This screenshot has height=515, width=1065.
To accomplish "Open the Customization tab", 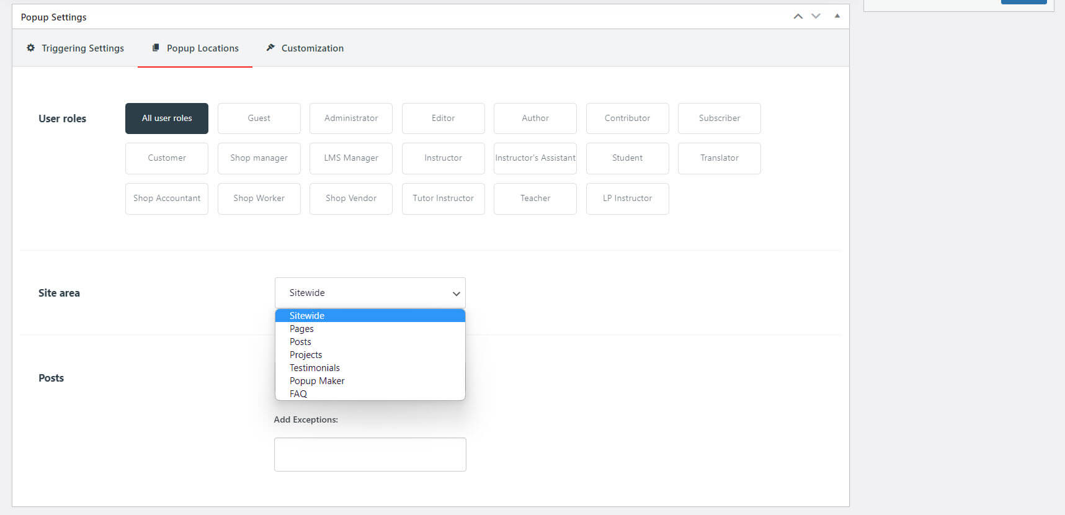I will coord(312,48).
